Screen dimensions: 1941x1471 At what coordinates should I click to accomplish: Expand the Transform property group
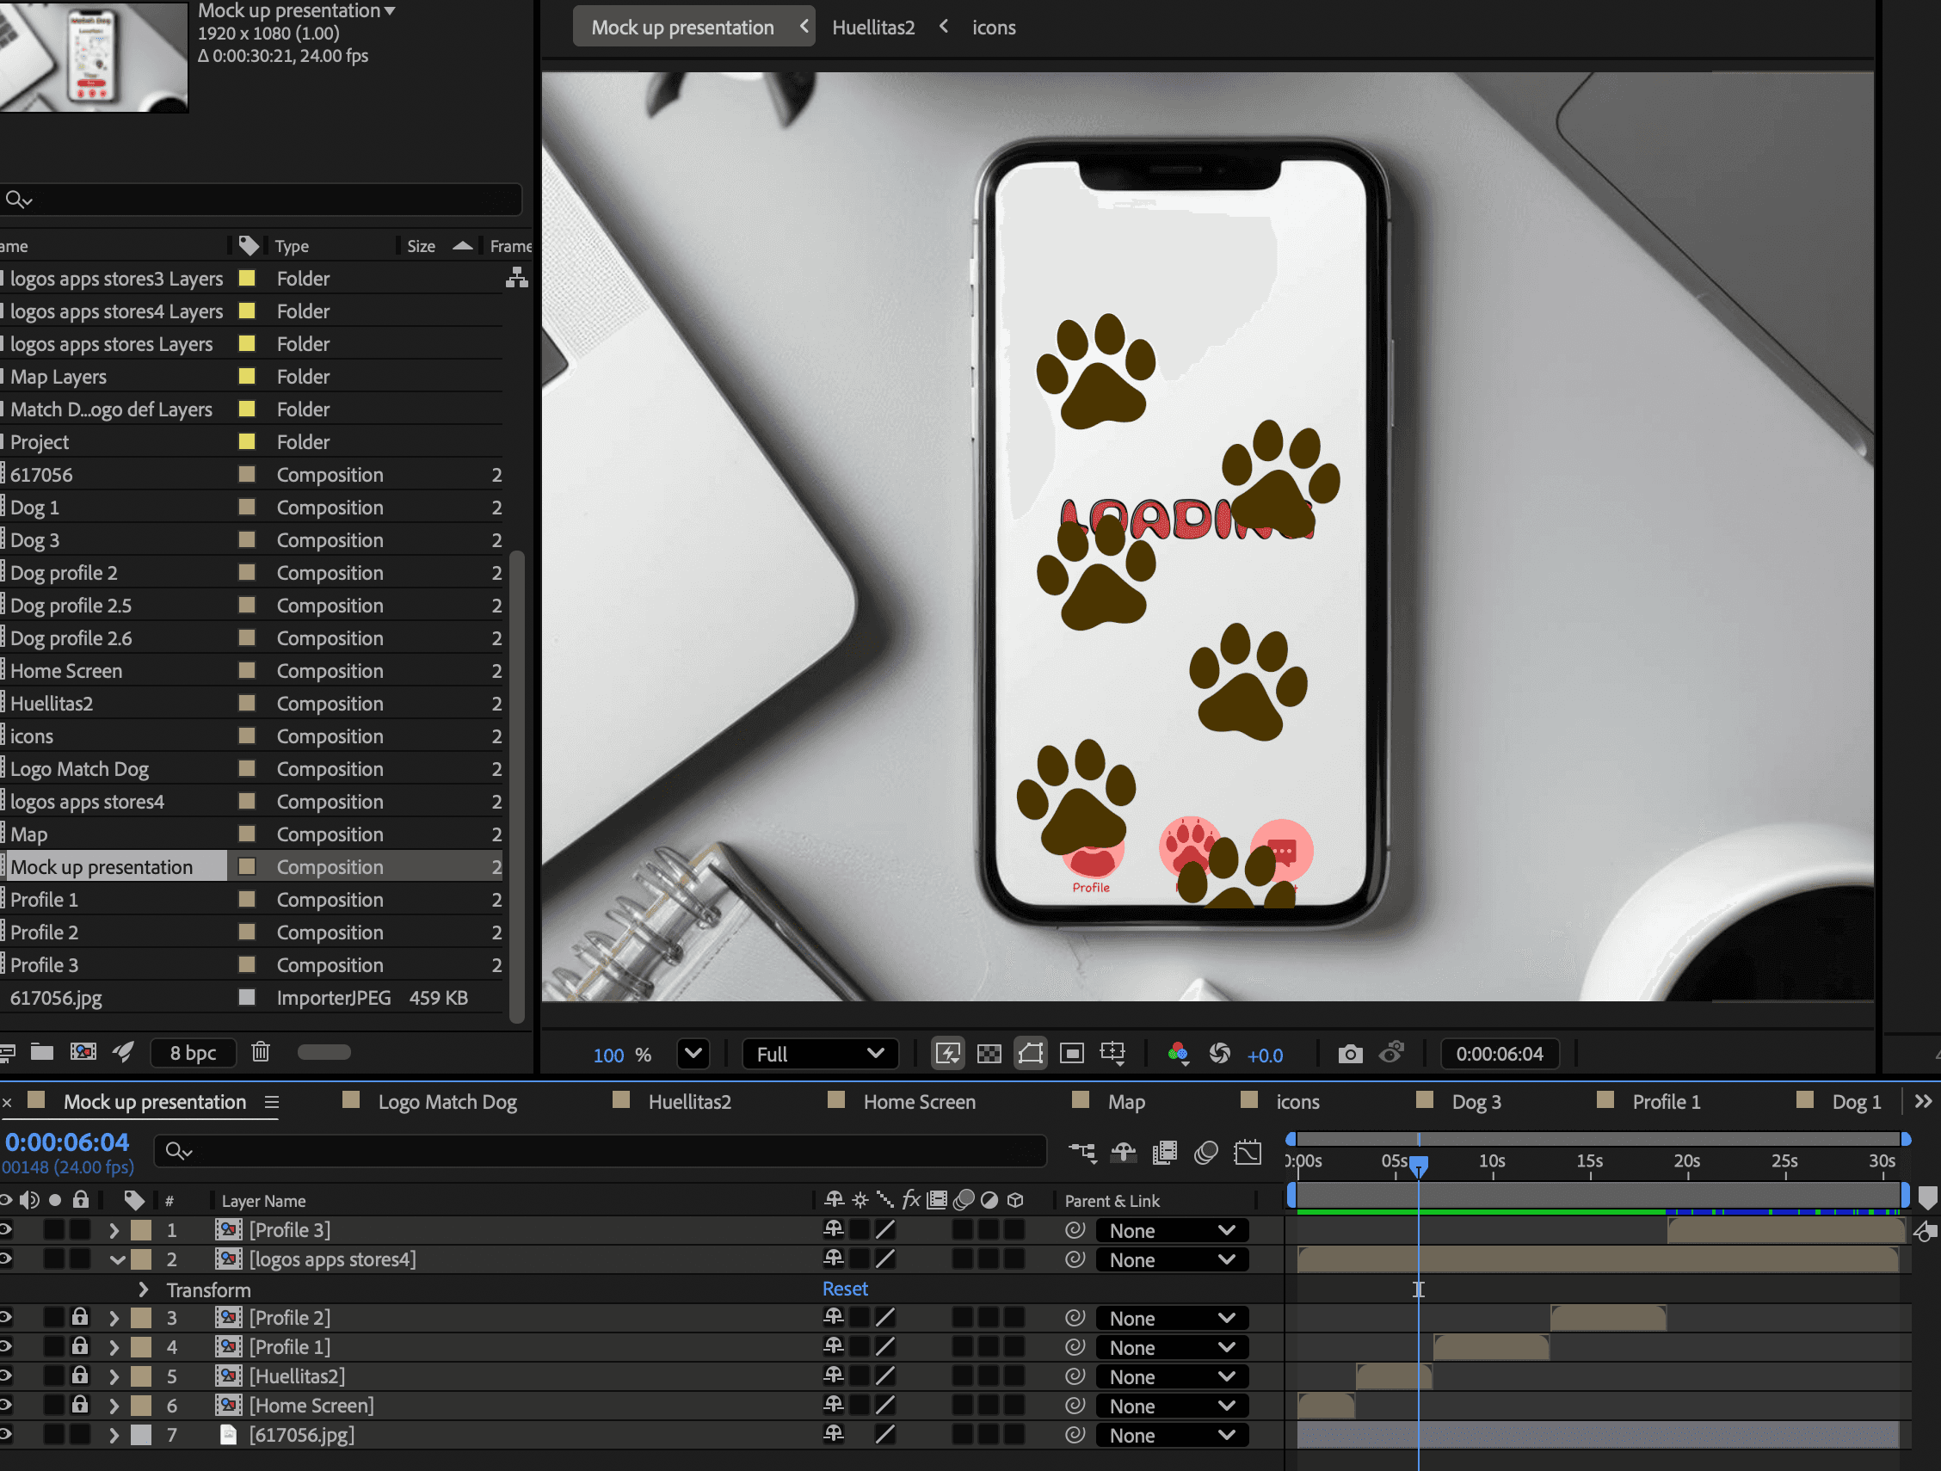[x=144, y=1289]
